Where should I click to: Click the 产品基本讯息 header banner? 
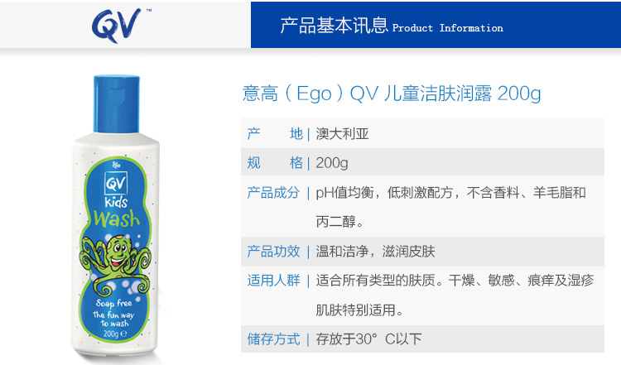pos(436,25)
